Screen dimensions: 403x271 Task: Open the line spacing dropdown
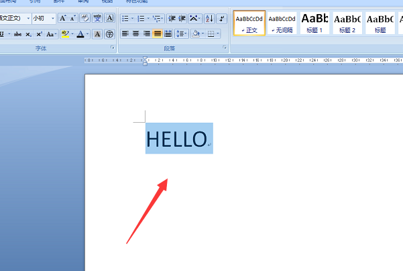pyautogui.click(x=182, y=34)
